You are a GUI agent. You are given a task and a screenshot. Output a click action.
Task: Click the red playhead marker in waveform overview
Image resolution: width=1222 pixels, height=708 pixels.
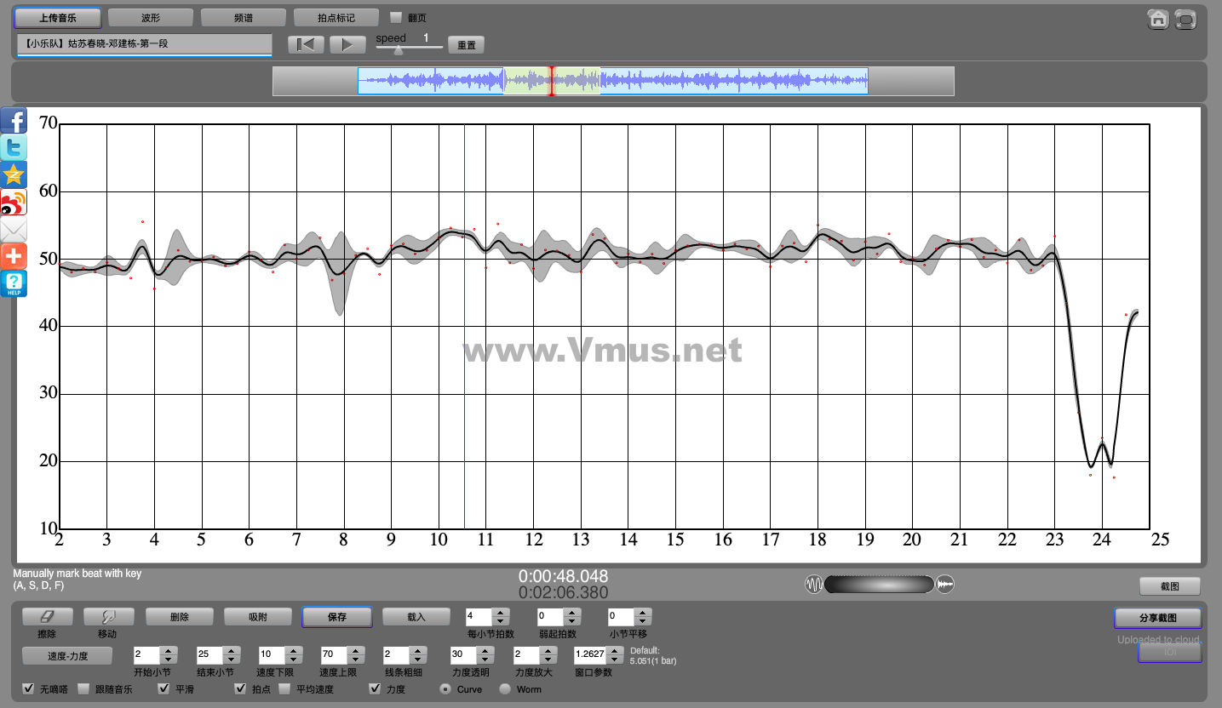pyautogui.click(x=551, y=81)
